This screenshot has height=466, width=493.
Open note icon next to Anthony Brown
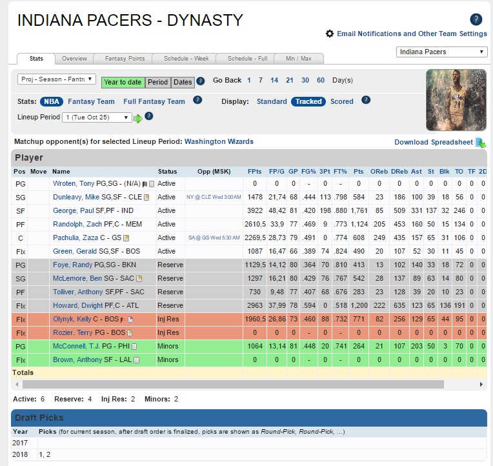click(136, 360)
